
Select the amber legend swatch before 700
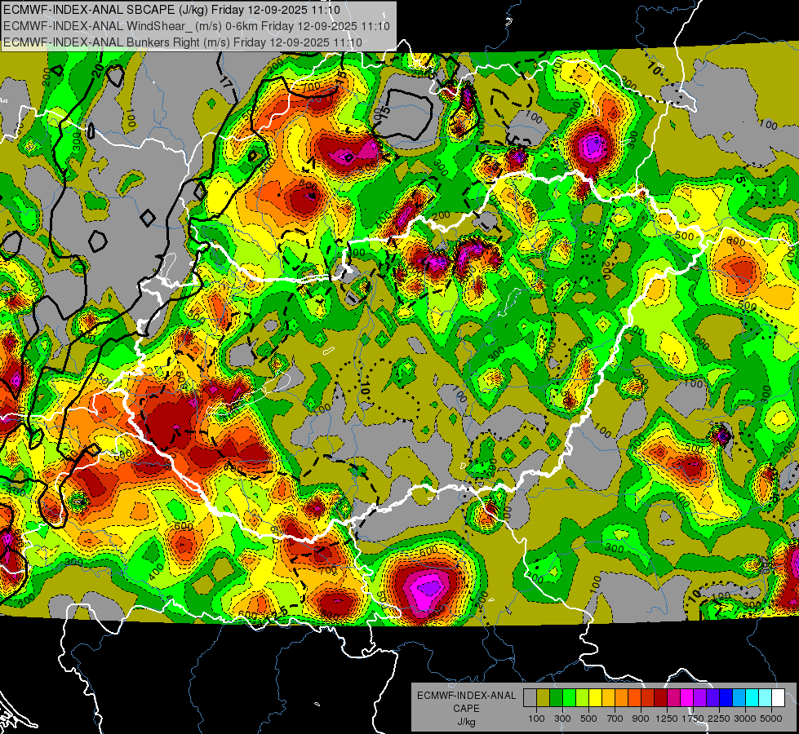click(608, 698)
